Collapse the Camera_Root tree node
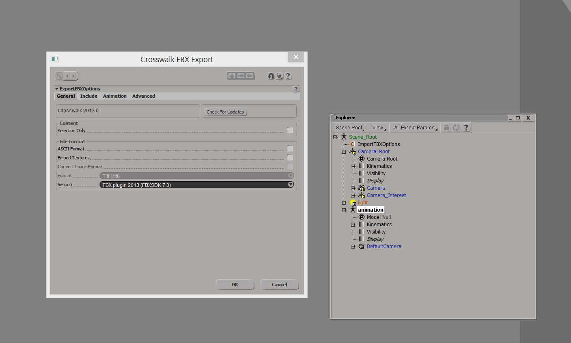 344,152
